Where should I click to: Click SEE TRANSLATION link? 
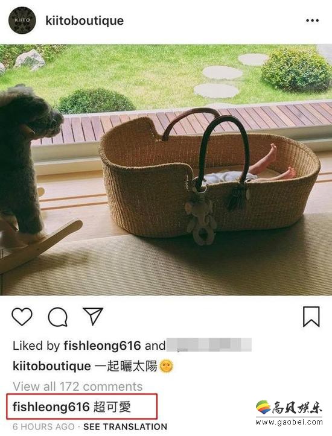point(125,426)
